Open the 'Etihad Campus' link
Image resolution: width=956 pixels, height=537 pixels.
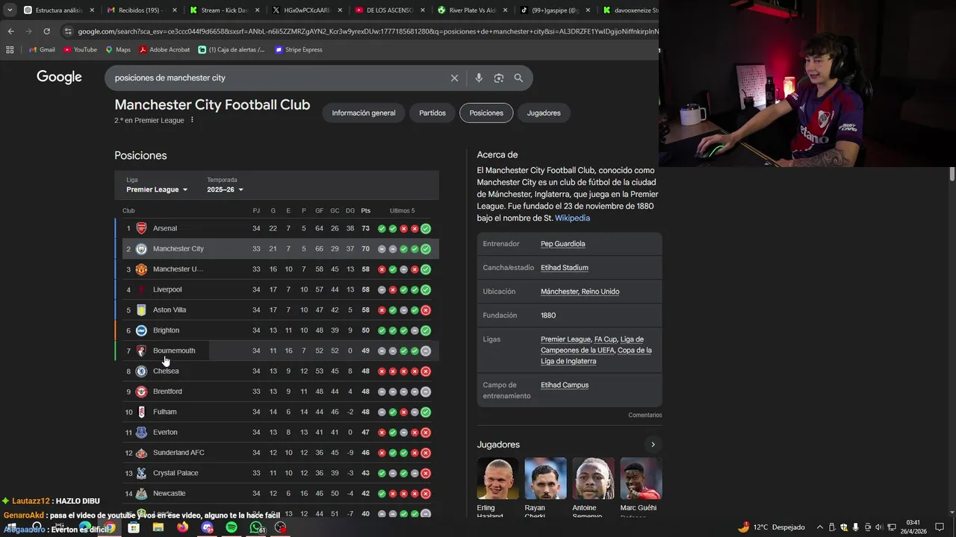point(565,385)
